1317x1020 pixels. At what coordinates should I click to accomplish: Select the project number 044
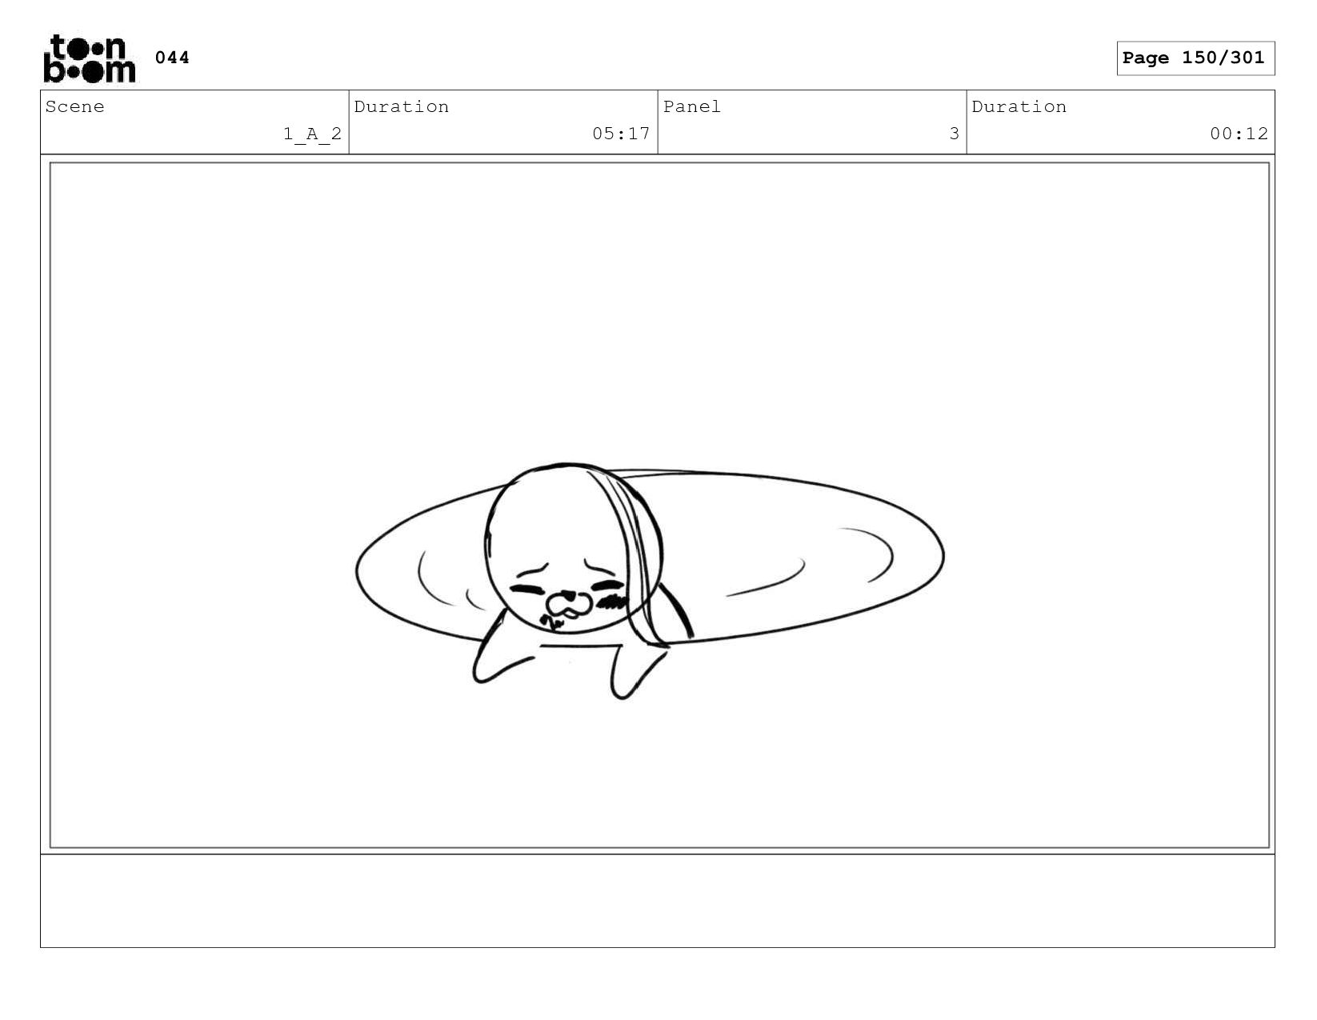point(172,58)
